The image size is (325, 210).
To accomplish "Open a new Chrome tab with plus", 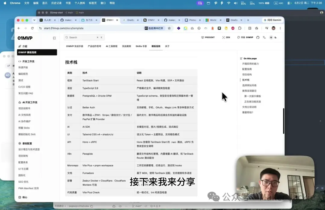I will (248, 20).
